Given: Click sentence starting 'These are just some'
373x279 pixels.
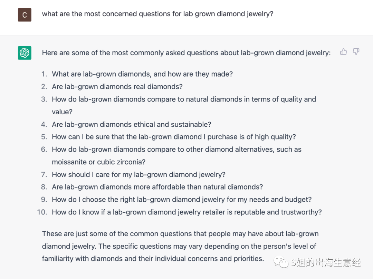Looking at the screenshot, I should click(x=180, y=234).
